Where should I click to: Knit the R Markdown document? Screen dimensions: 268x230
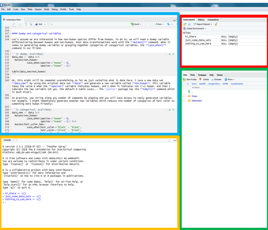pyautogui.click(x=39, y=24)
